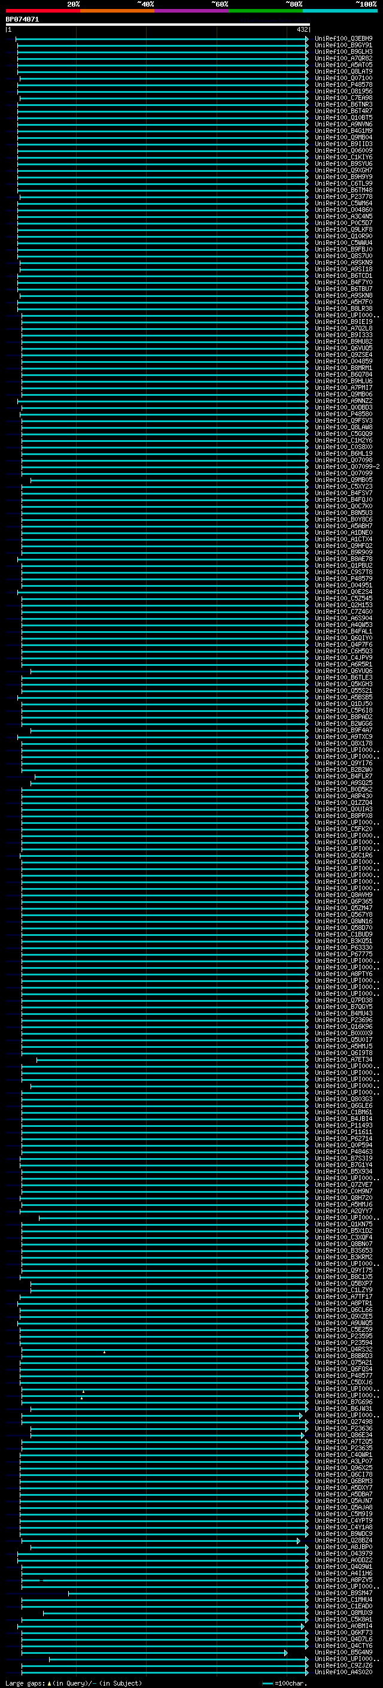The height and width of the screenshot is (1688, 383).
Task: Select the UniRef100_B6HL19 label
Action: click(x=343, y=453)
